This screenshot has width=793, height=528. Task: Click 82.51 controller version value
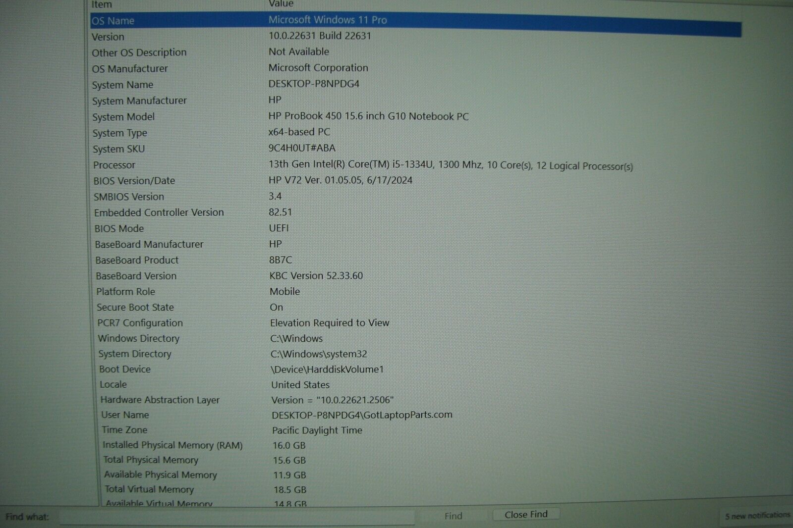281,212
